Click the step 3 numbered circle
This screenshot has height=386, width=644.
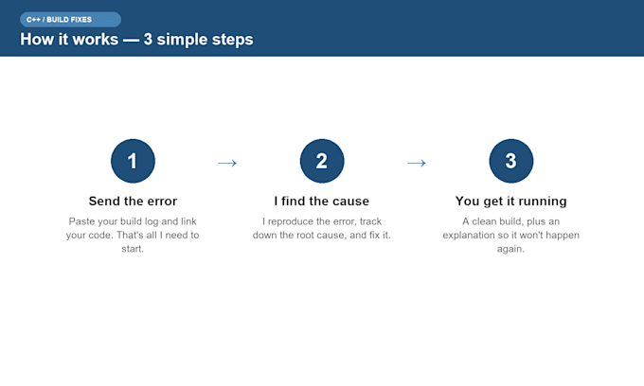tap(510, 161)
